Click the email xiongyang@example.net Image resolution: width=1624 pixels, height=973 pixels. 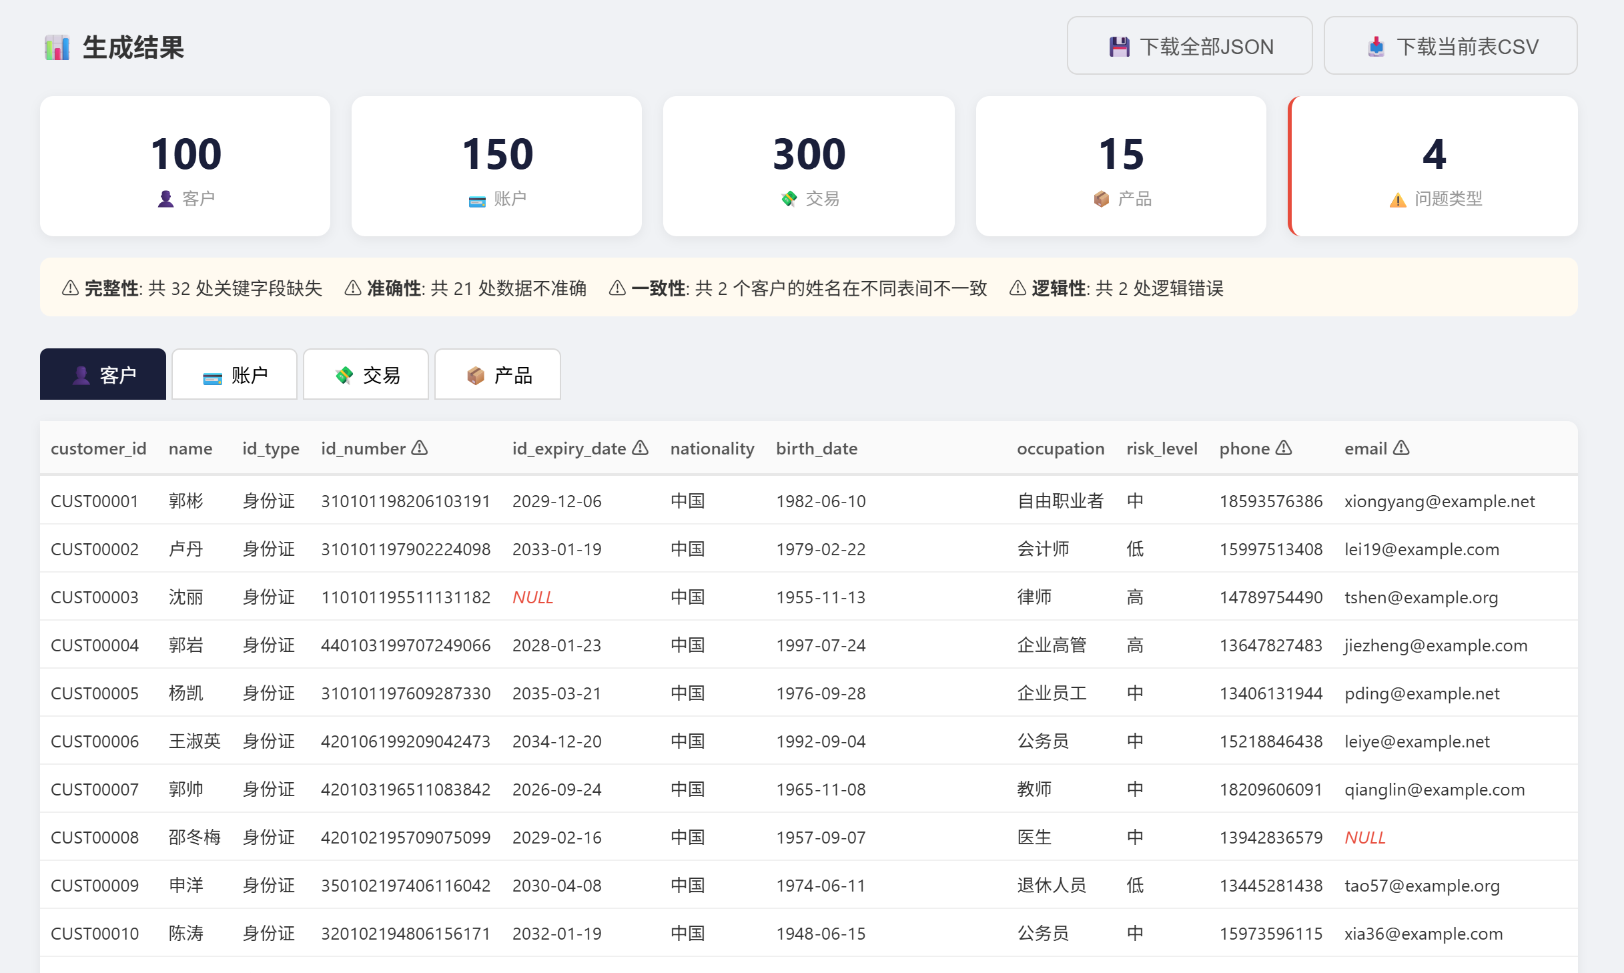[x=1439, y=501]
